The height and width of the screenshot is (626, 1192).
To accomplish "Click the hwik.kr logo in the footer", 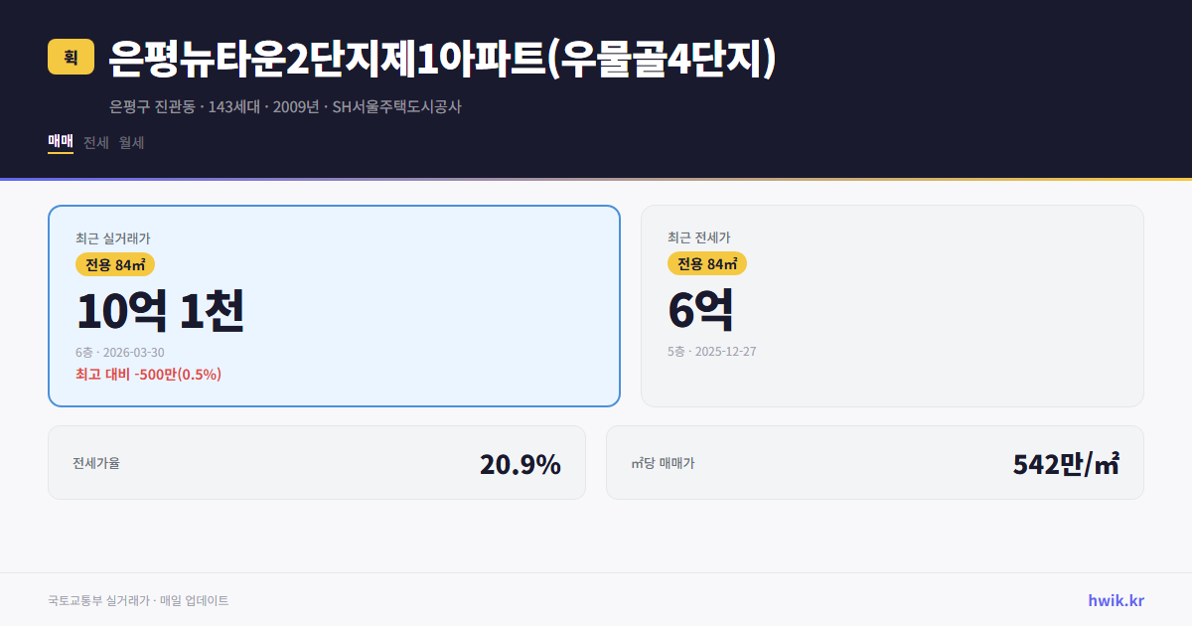I will tap(1115, 600).
